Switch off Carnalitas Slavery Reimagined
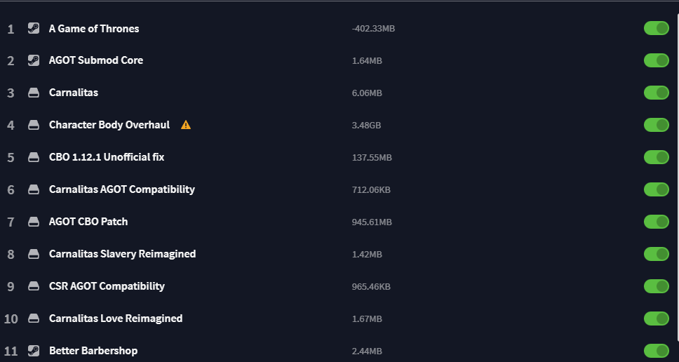The width and height of the screenshot is (679, 362). tap(657, 254)
